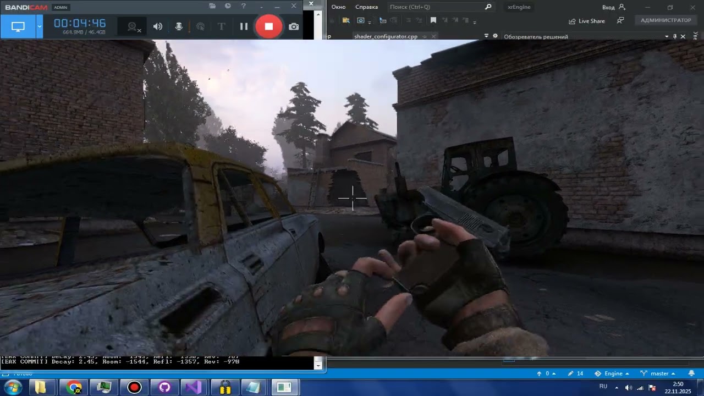
Task: Open Bandicam red record taskbar icon
Action: point(134,387)
